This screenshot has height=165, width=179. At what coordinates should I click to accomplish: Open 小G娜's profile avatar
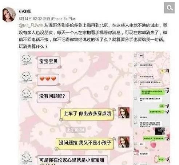point(9,15)
